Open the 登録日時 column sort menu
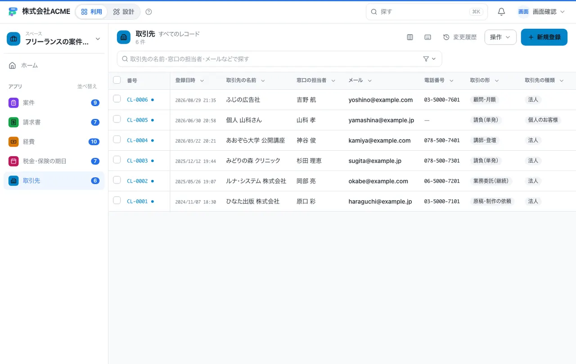Viewport: 576px width, 364px height. 202,81
